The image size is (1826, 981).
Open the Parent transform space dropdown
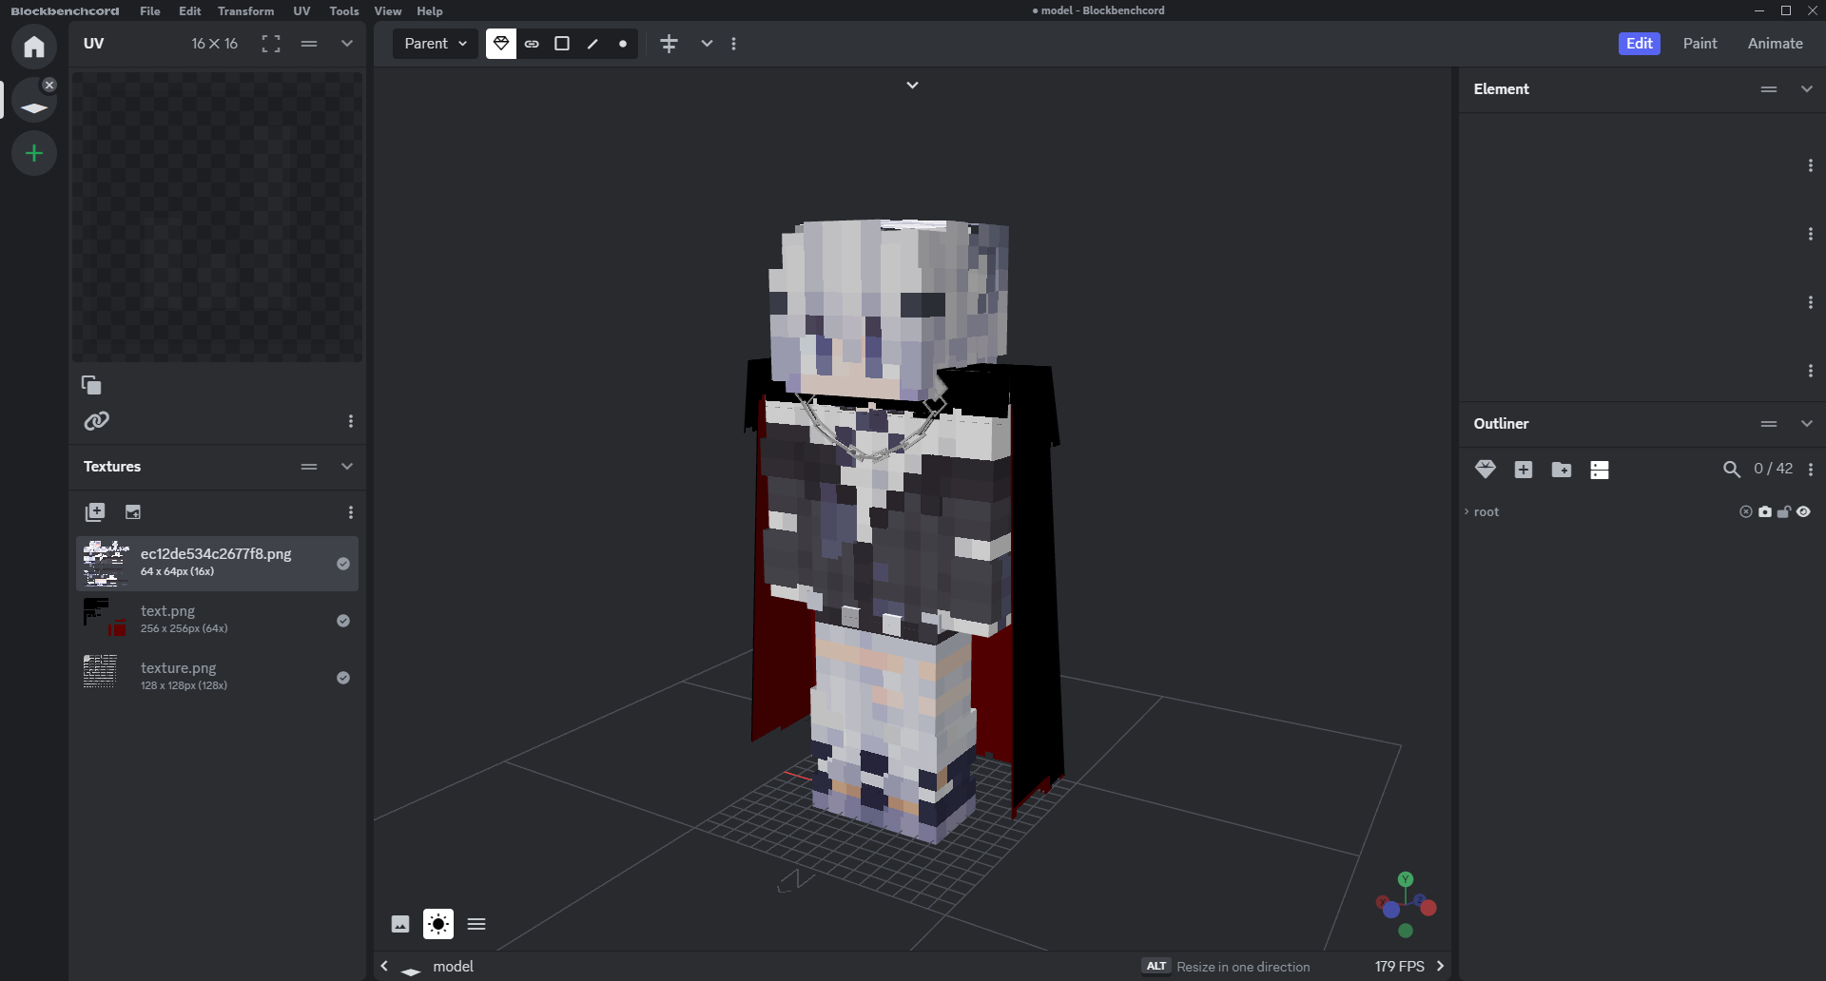click(436, 44)
